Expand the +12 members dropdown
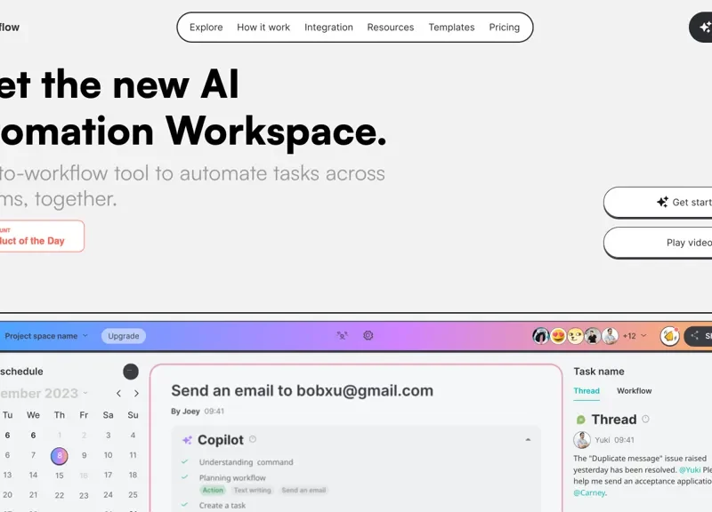Viewport: 712px width, 512px height. click(635, 336)
